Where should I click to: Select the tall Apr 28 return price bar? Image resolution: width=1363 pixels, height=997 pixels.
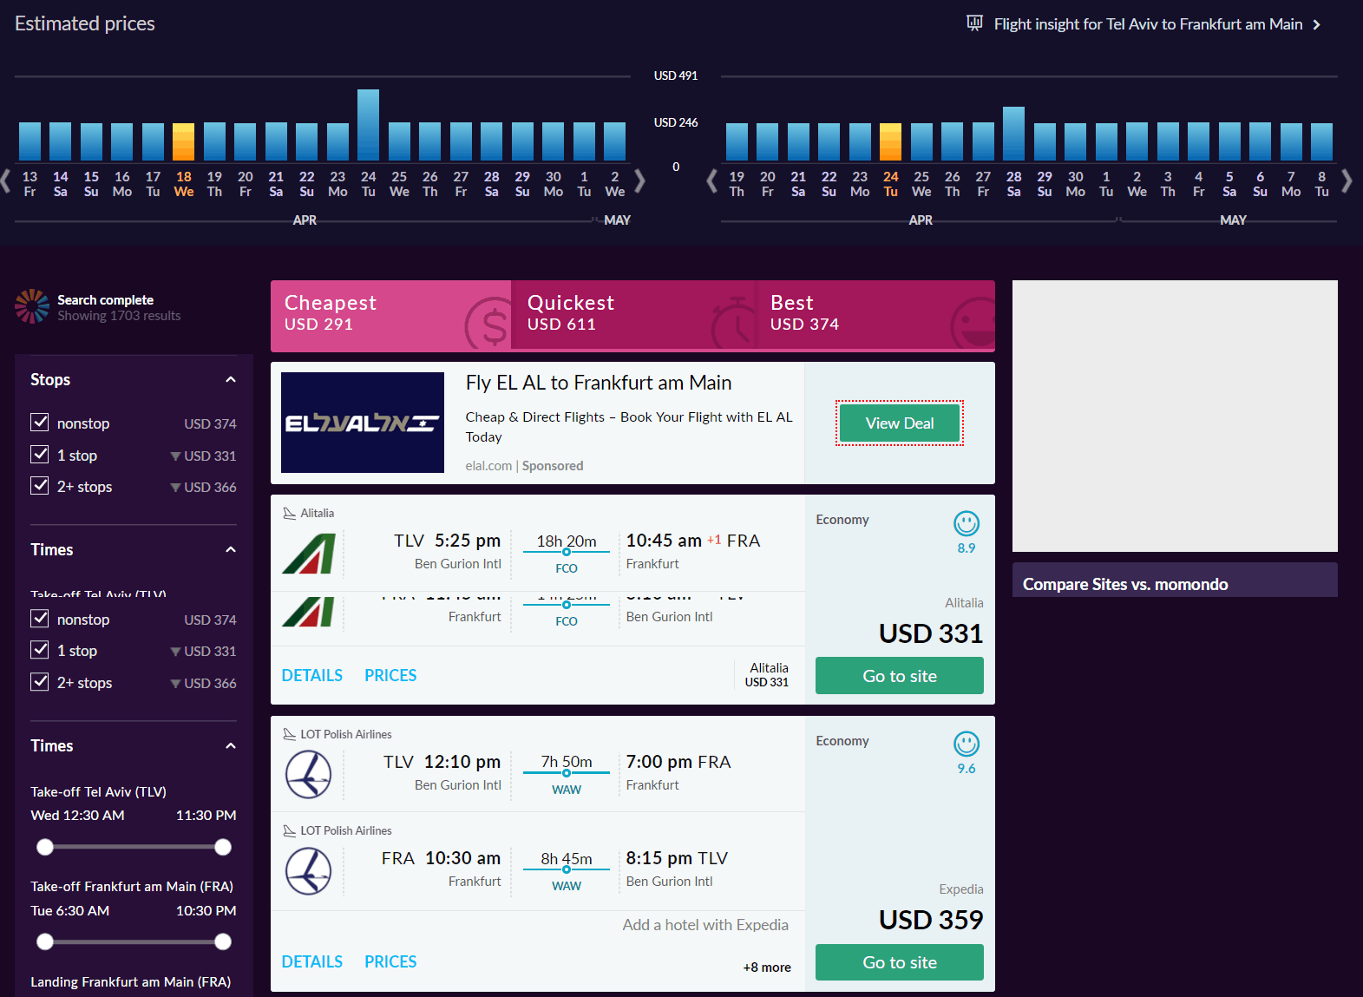coord(1013,134)
